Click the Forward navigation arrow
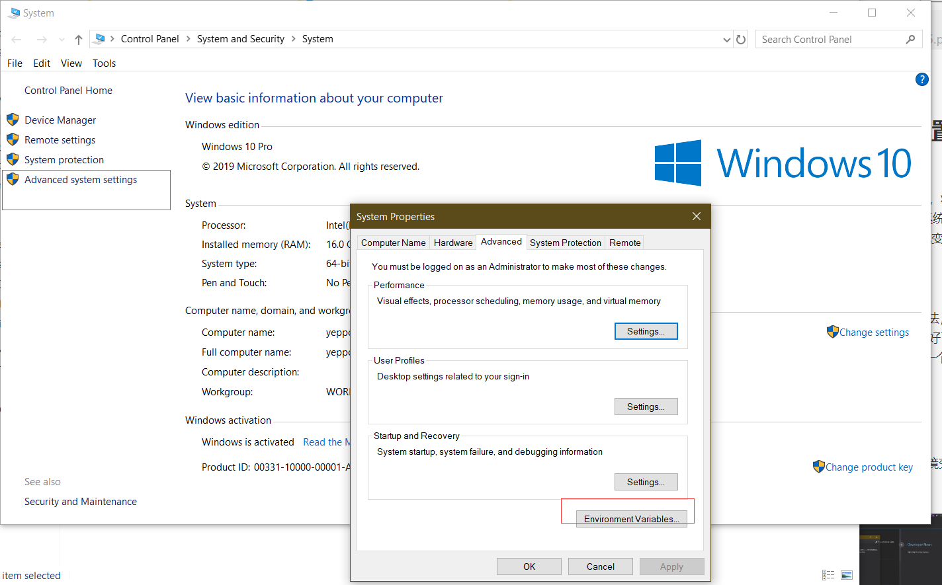942x585 pixels. coord(42,40)
